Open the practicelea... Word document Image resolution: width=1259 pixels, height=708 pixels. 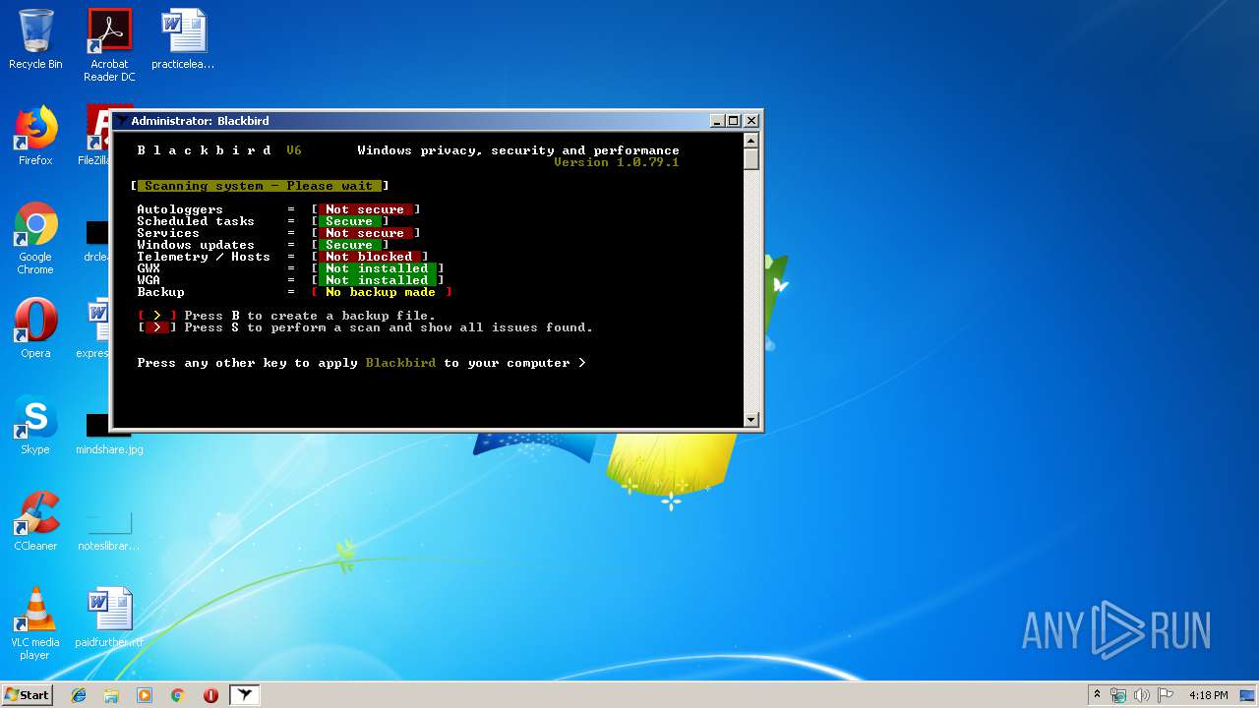183,39
